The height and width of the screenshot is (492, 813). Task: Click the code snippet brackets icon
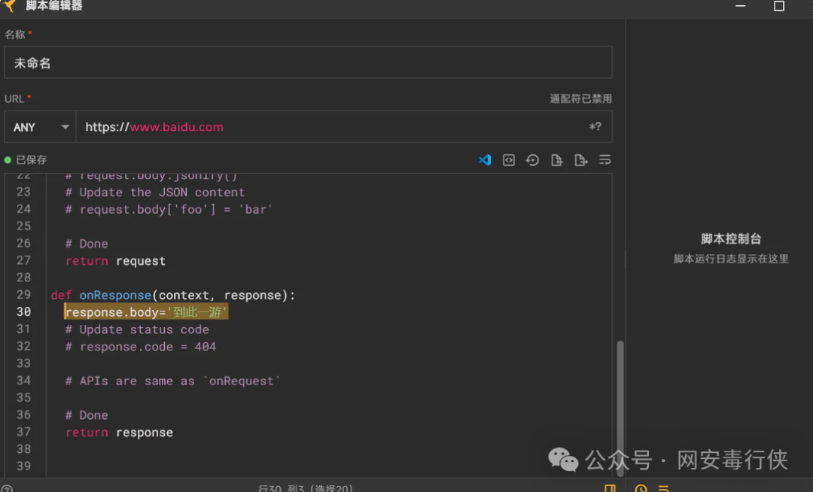click(x=509, y=160)
